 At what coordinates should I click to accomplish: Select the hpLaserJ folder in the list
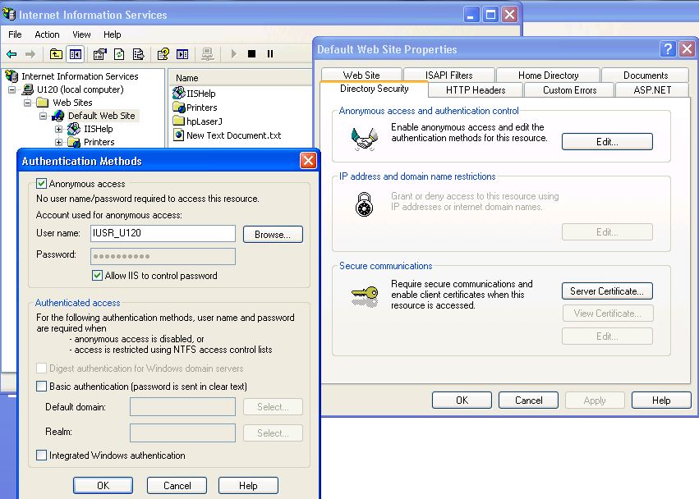coord(198,121)
